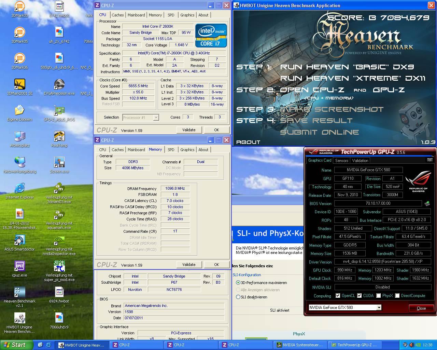Image resolution: width=437 pixels, height=350 pixels.
Task: Switch to Sensors tab in GPU-Z
Action: point(342,160)
